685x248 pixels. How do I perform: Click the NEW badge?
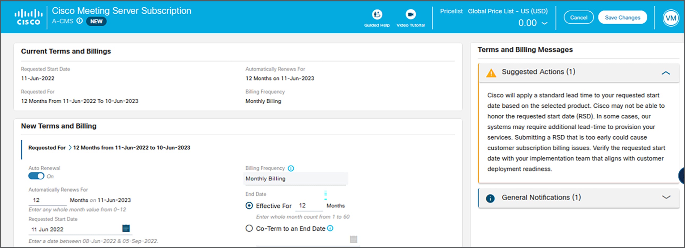(x=96, y=21)
